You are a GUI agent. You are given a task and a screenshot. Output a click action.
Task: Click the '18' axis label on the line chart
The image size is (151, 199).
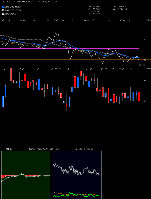pyautogui.click(x=145, y=39)
